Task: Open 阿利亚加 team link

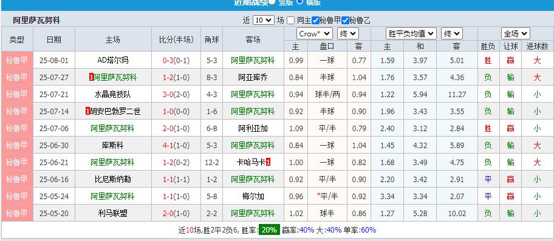Action: pyautogui.click(x=253, y=128)
